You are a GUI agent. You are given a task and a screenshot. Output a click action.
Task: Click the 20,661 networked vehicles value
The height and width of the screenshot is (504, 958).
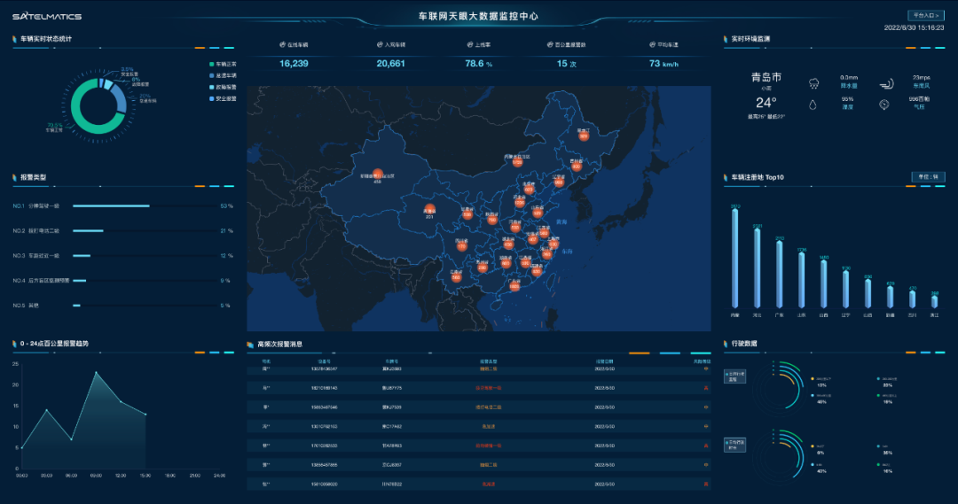(x=390, y=64)
